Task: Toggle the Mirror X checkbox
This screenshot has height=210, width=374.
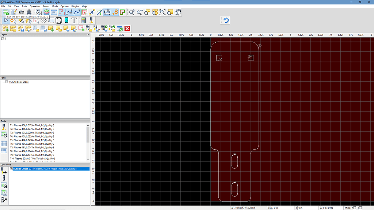Action: coord(354,208)
